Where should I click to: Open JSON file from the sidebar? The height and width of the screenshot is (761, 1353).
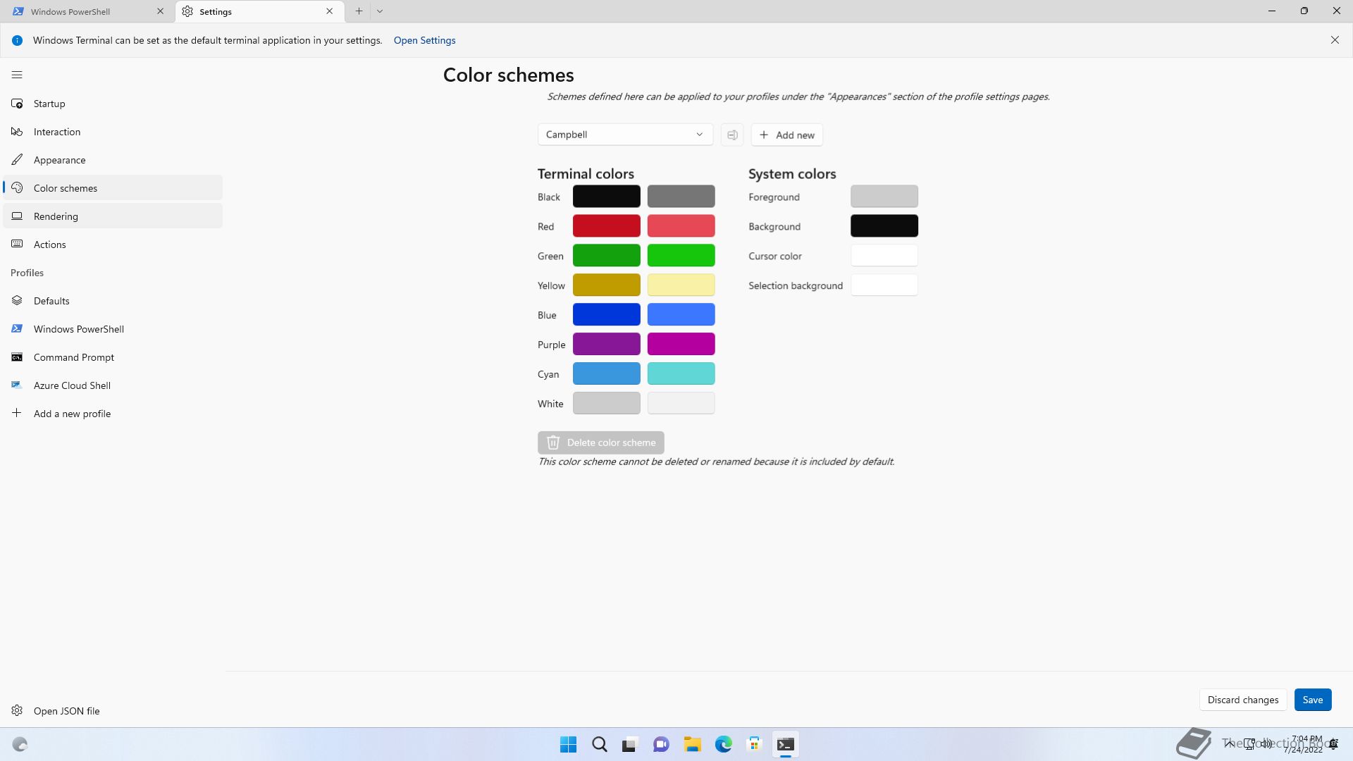tap(113, 710)
